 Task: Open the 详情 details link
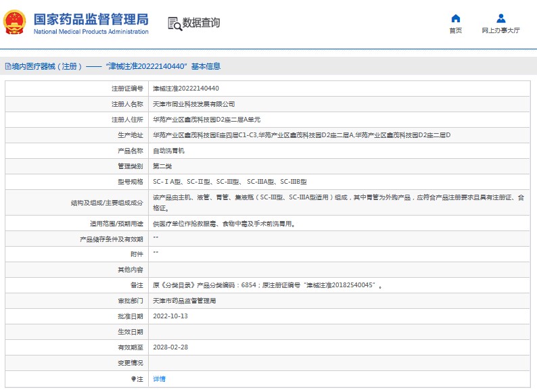(x=159, y=379)
